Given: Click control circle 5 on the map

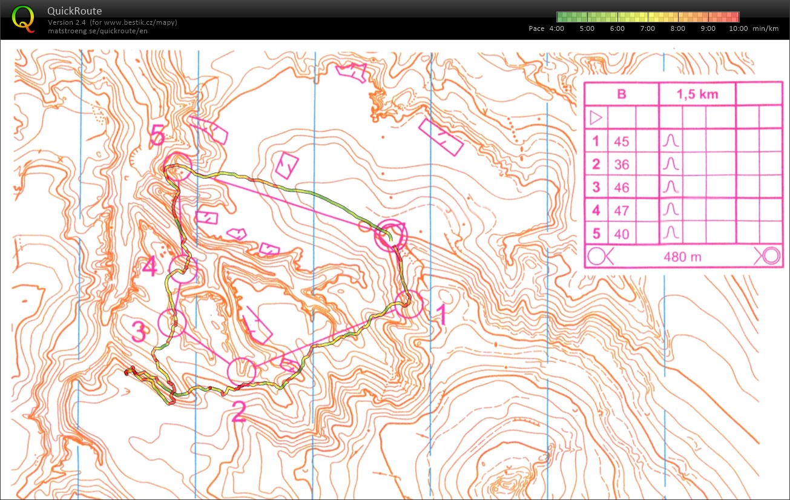Looking at the screenshot, I should [x=178, y=165].
